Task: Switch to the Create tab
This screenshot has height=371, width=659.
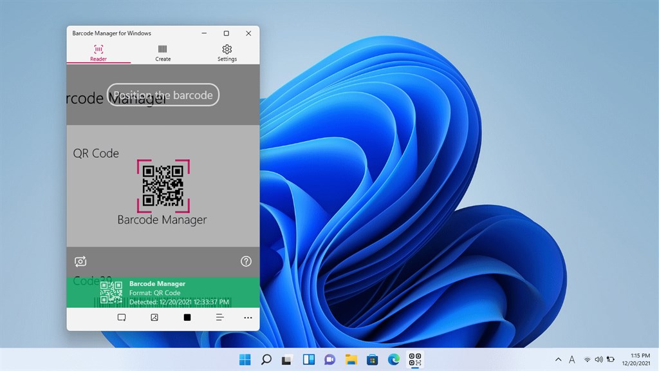Action: tap(162, 52)
